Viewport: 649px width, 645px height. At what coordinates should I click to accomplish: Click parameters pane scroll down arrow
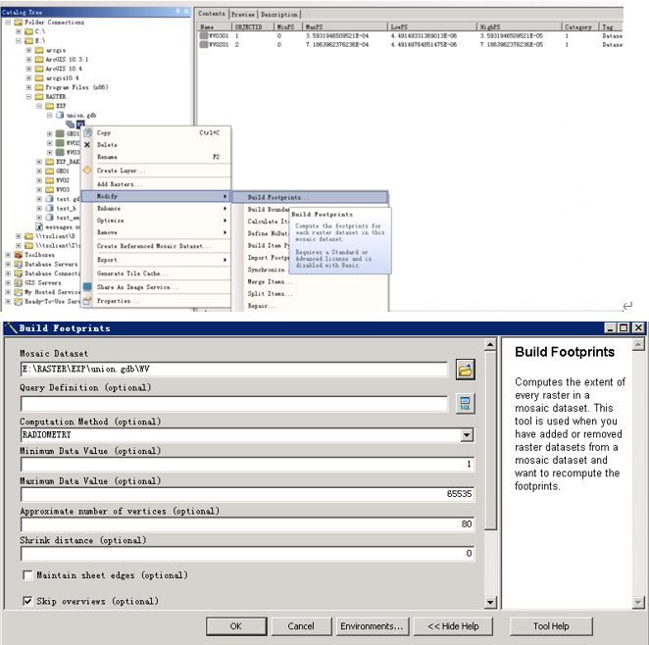point(490,603)
